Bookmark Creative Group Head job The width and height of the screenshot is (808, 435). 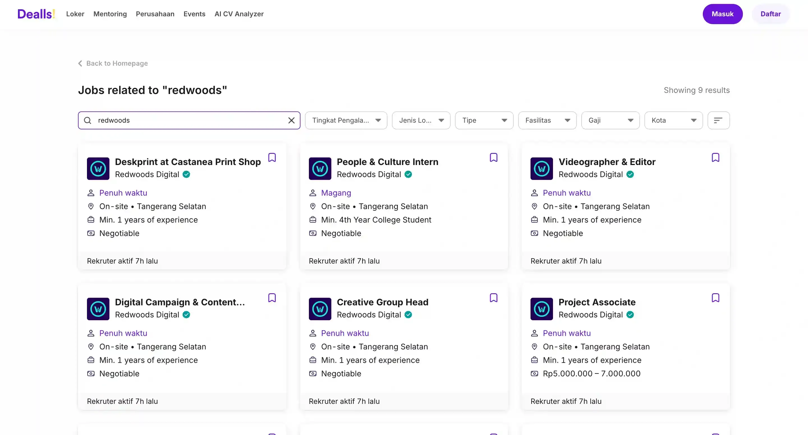pyautogui.click(x=493, y=298)
